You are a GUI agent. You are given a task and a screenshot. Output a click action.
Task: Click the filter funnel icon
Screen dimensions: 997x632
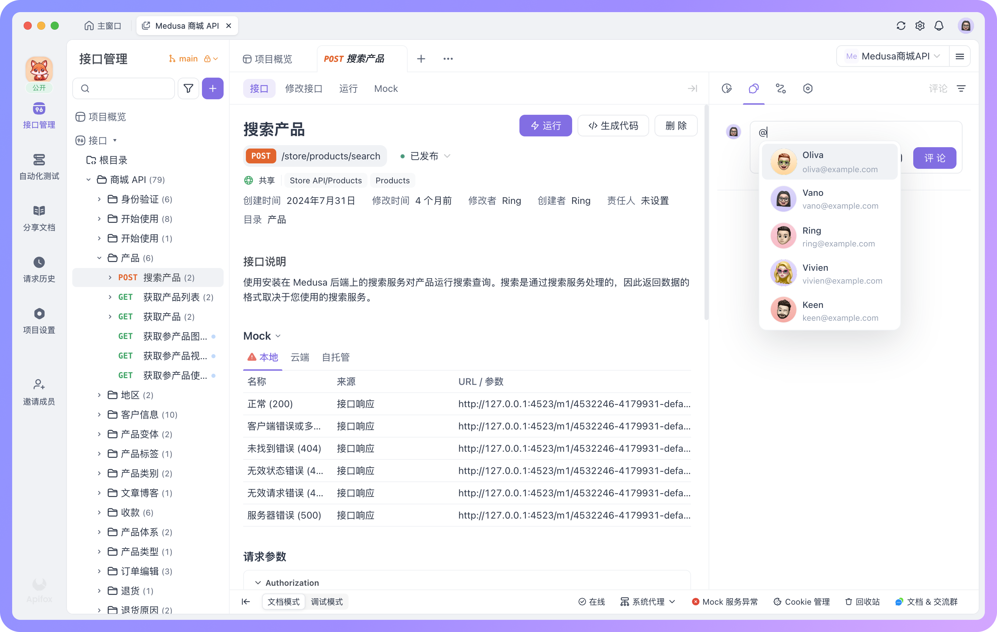tap(188, 88)
